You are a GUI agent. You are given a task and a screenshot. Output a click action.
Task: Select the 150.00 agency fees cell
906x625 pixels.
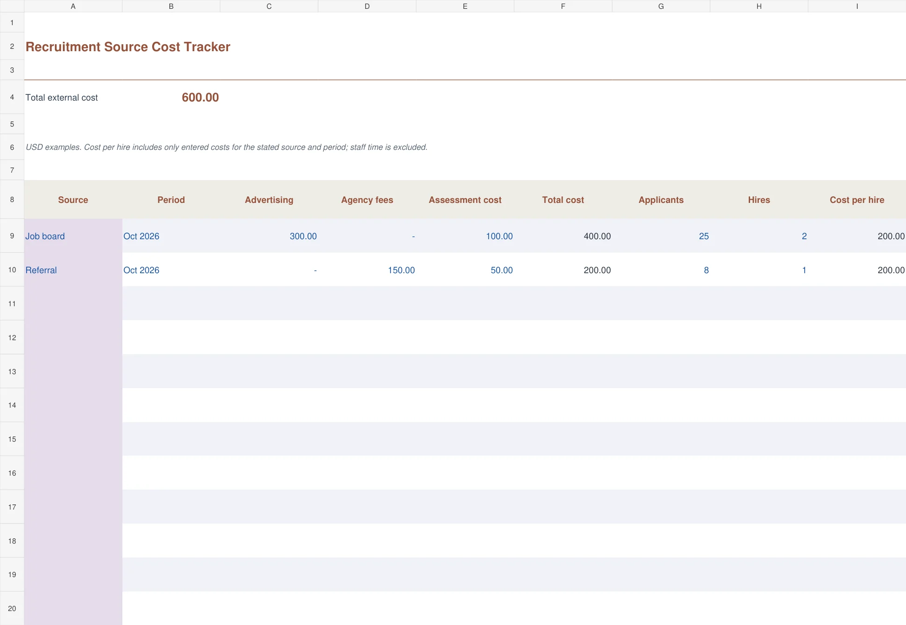tap(367, 270)
